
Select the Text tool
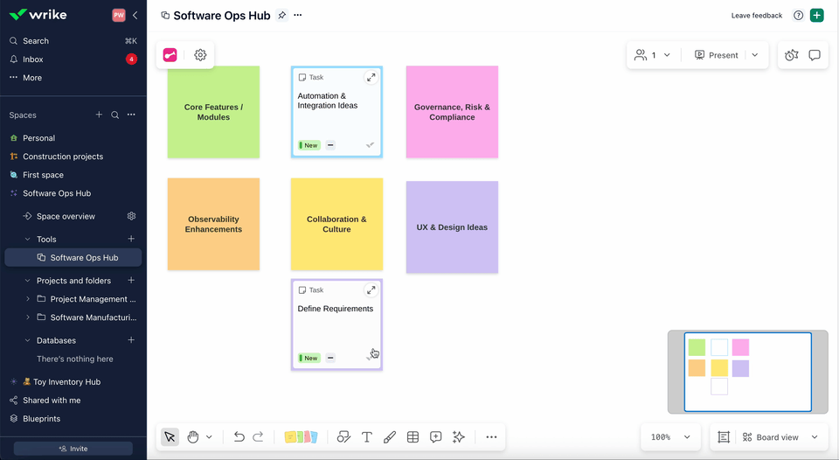[367, 437]
